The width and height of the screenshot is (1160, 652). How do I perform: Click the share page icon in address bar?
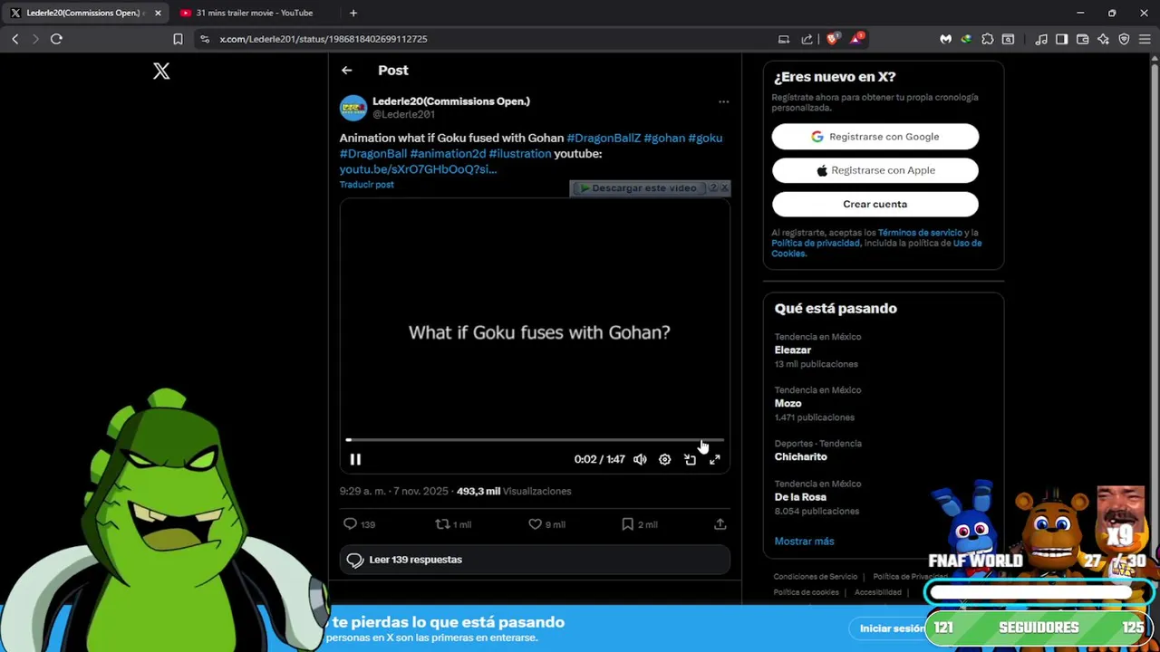click(x=807, y=39)
